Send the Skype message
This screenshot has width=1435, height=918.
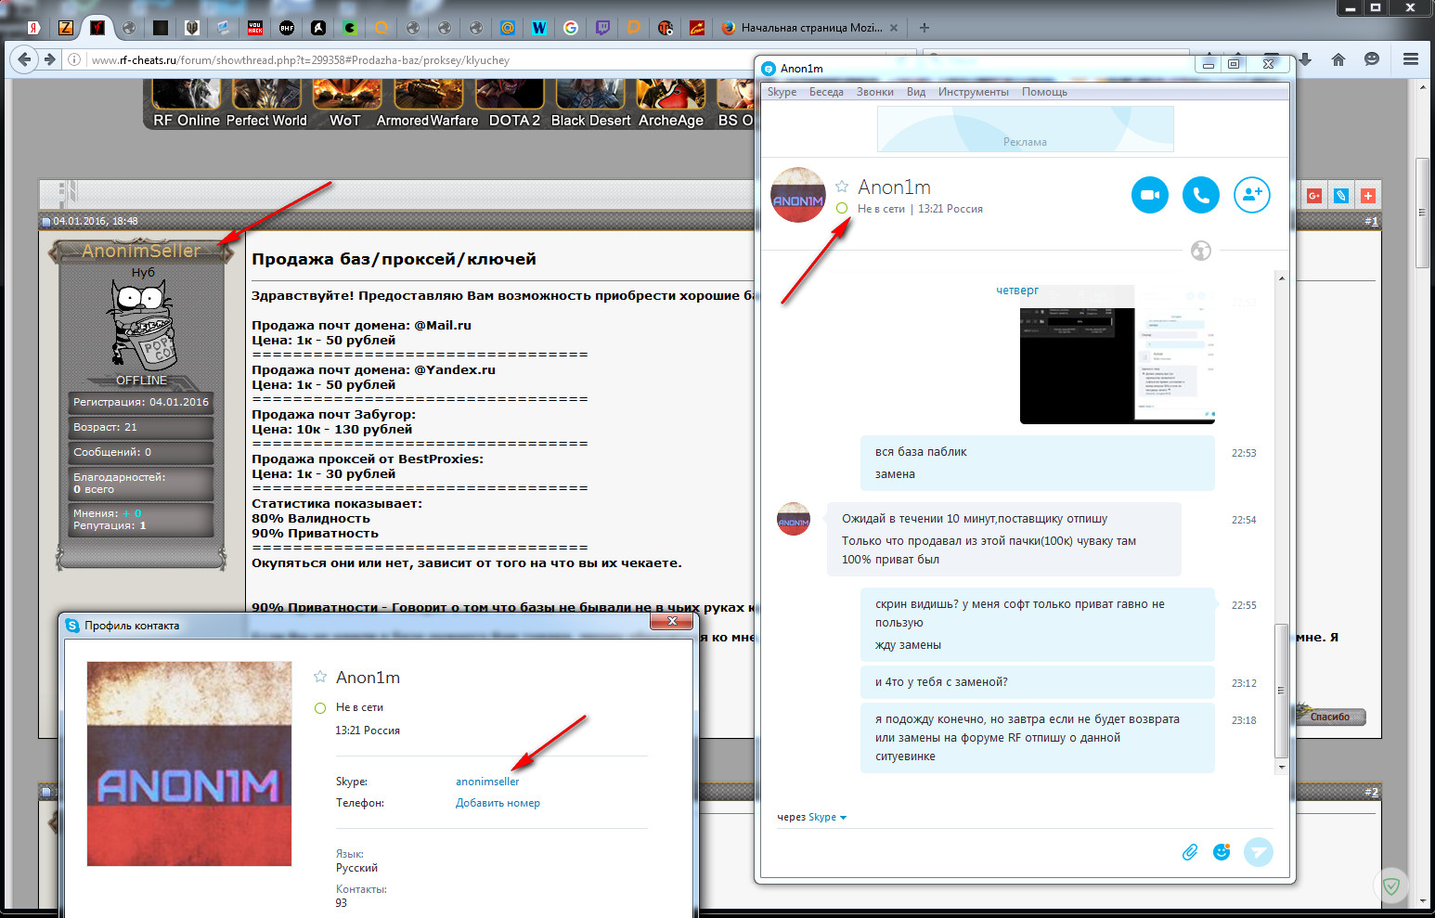1259,852
